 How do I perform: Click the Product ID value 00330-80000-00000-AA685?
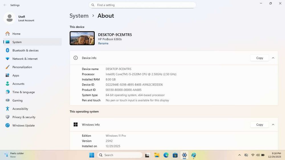[124, 90]
